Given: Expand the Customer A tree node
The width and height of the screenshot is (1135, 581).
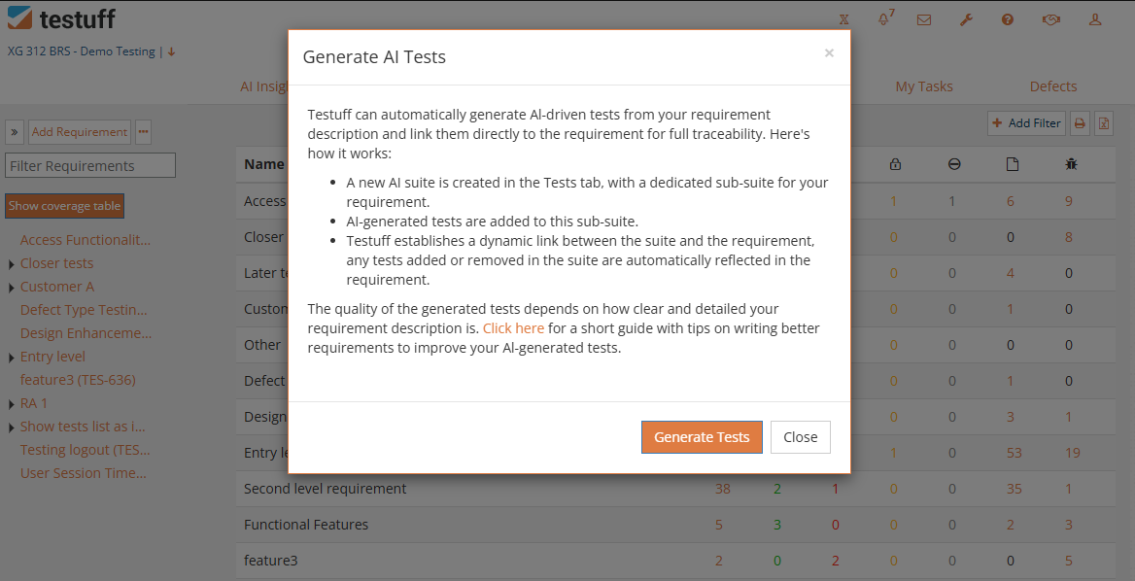Looking at the screenshot, I should [x=11, y=288].
